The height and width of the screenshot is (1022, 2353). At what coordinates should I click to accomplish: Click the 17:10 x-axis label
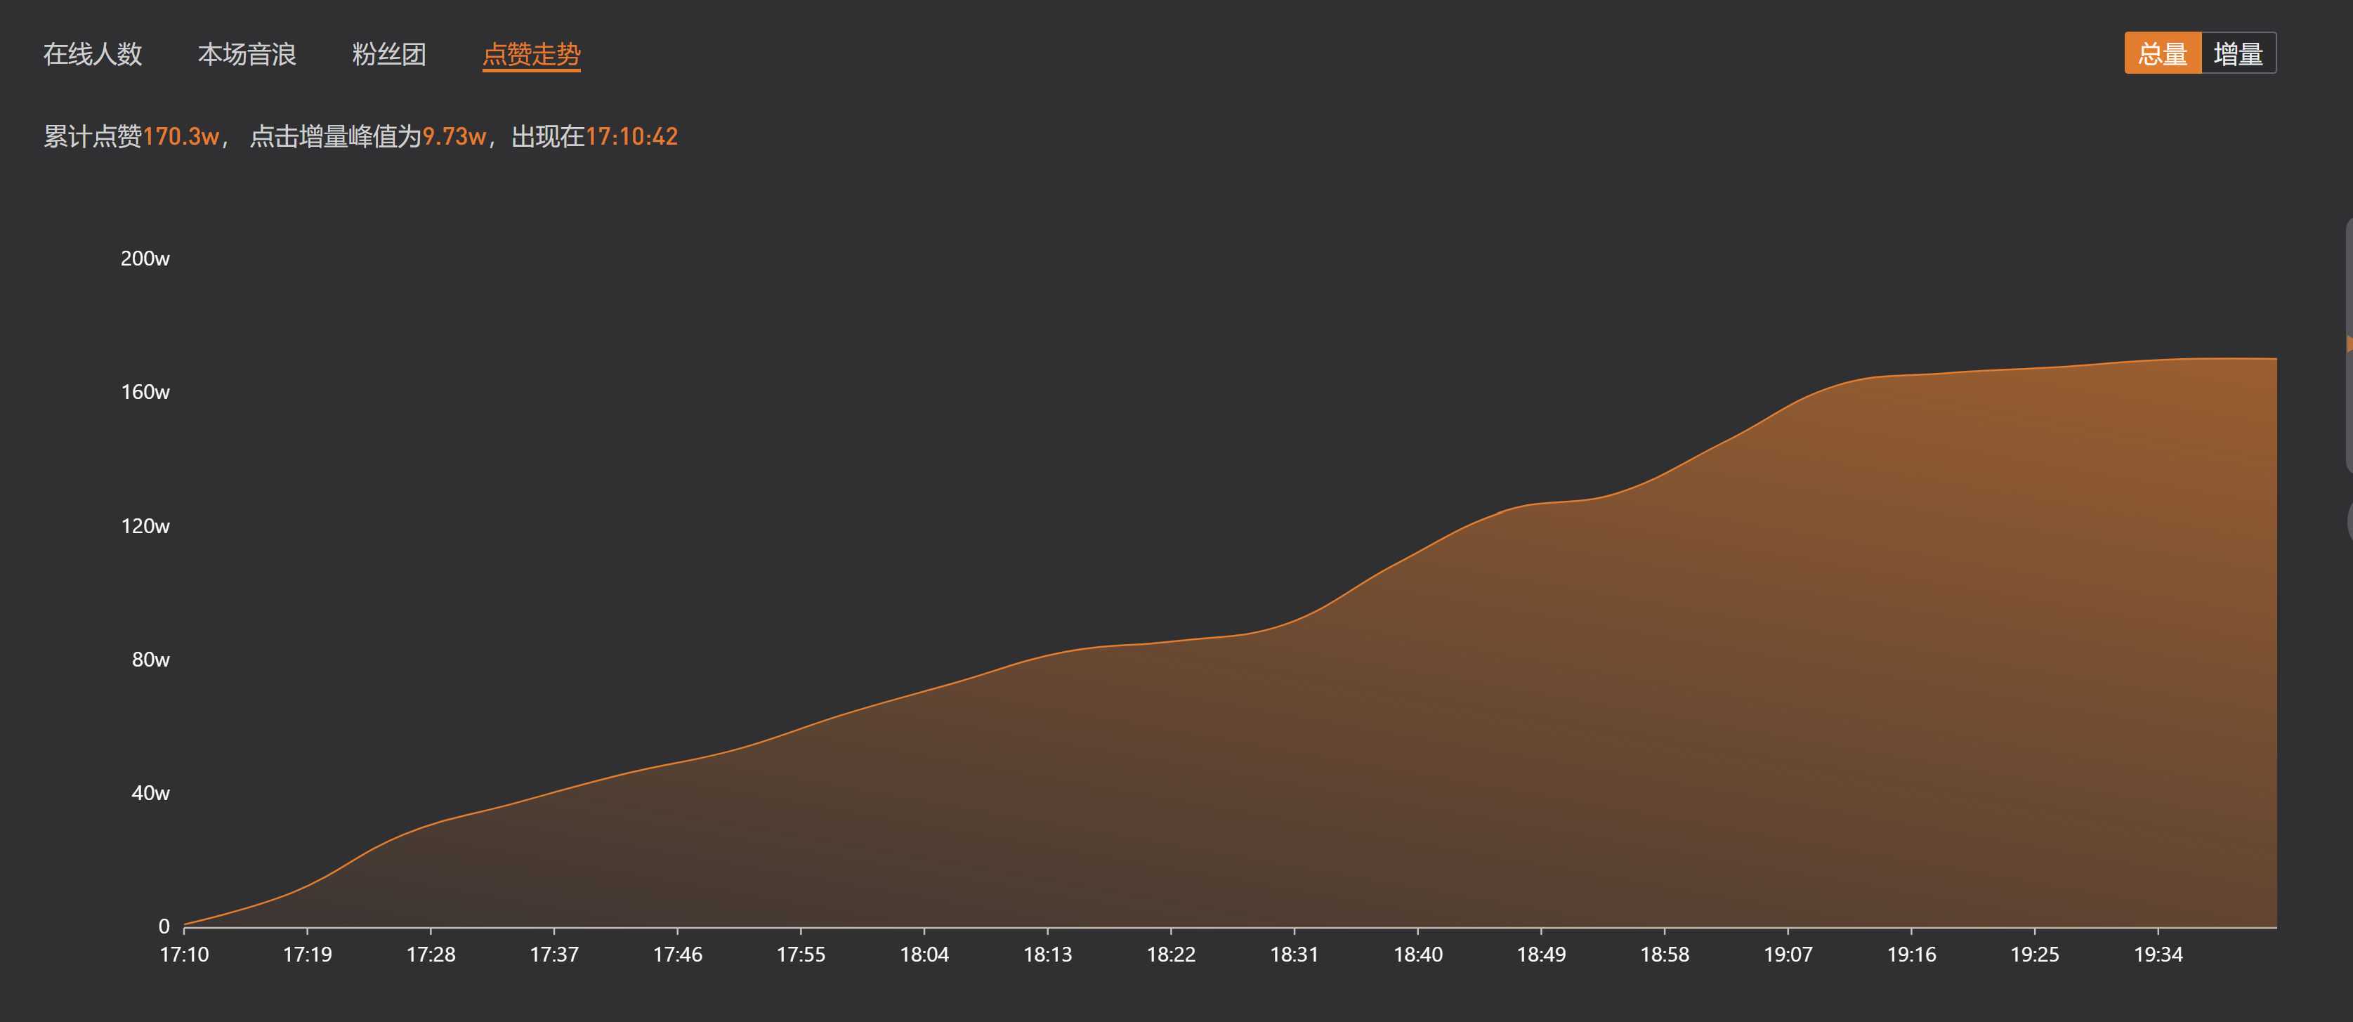183,955
